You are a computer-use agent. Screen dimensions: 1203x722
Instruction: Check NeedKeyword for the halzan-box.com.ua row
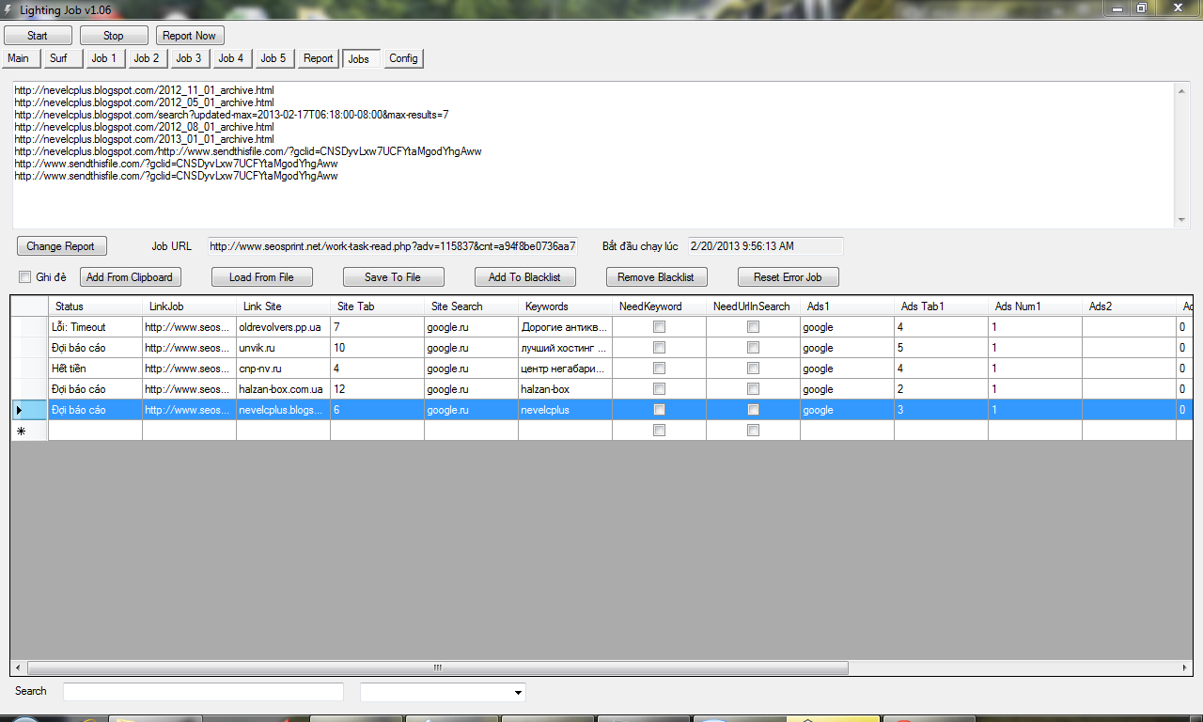(659, 389)
